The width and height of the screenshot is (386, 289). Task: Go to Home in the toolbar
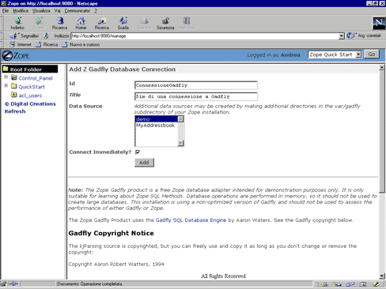[81, 21]
